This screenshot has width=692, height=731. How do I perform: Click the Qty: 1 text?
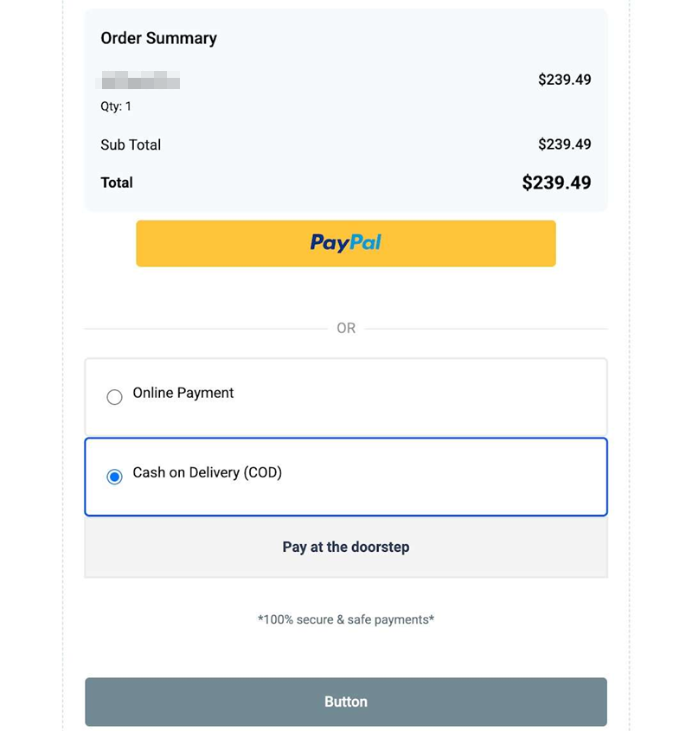[116, 106]
